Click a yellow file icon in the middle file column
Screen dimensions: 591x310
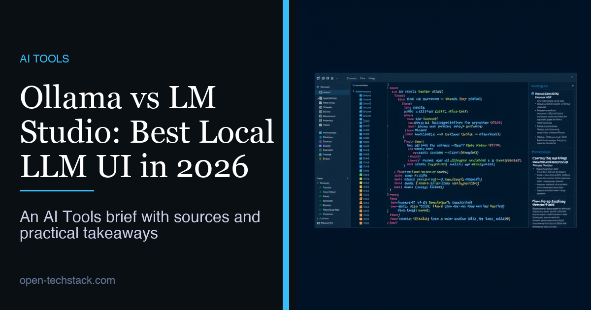(x=361, y=179)
